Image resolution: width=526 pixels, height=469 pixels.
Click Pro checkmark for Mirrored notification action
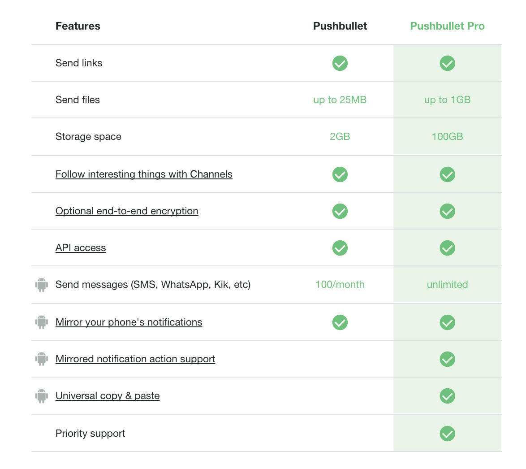pos(447,359)
